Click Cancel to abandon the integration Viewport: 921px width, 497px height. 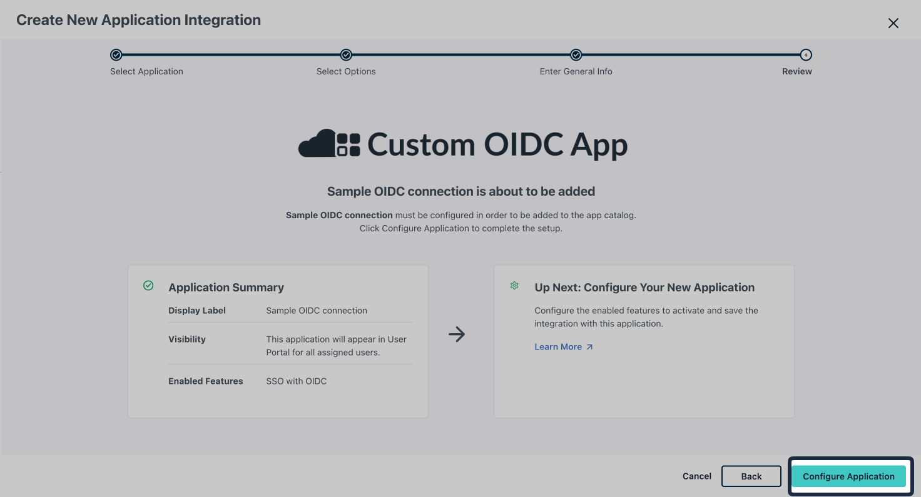(696, 476)
